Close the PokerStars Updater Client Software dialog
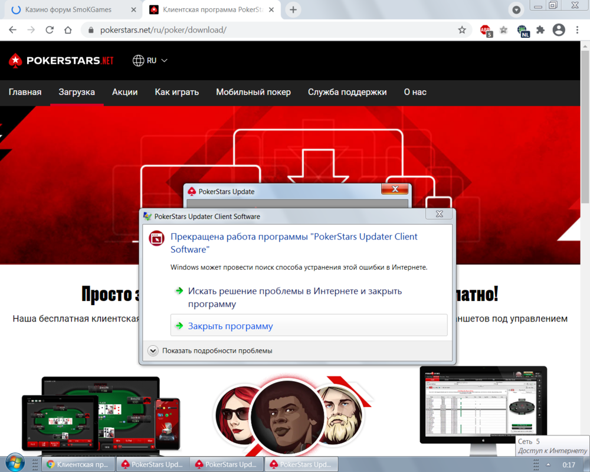Image resolution: width=590 pixels, height=472 pixels. (x=439, y=214)
